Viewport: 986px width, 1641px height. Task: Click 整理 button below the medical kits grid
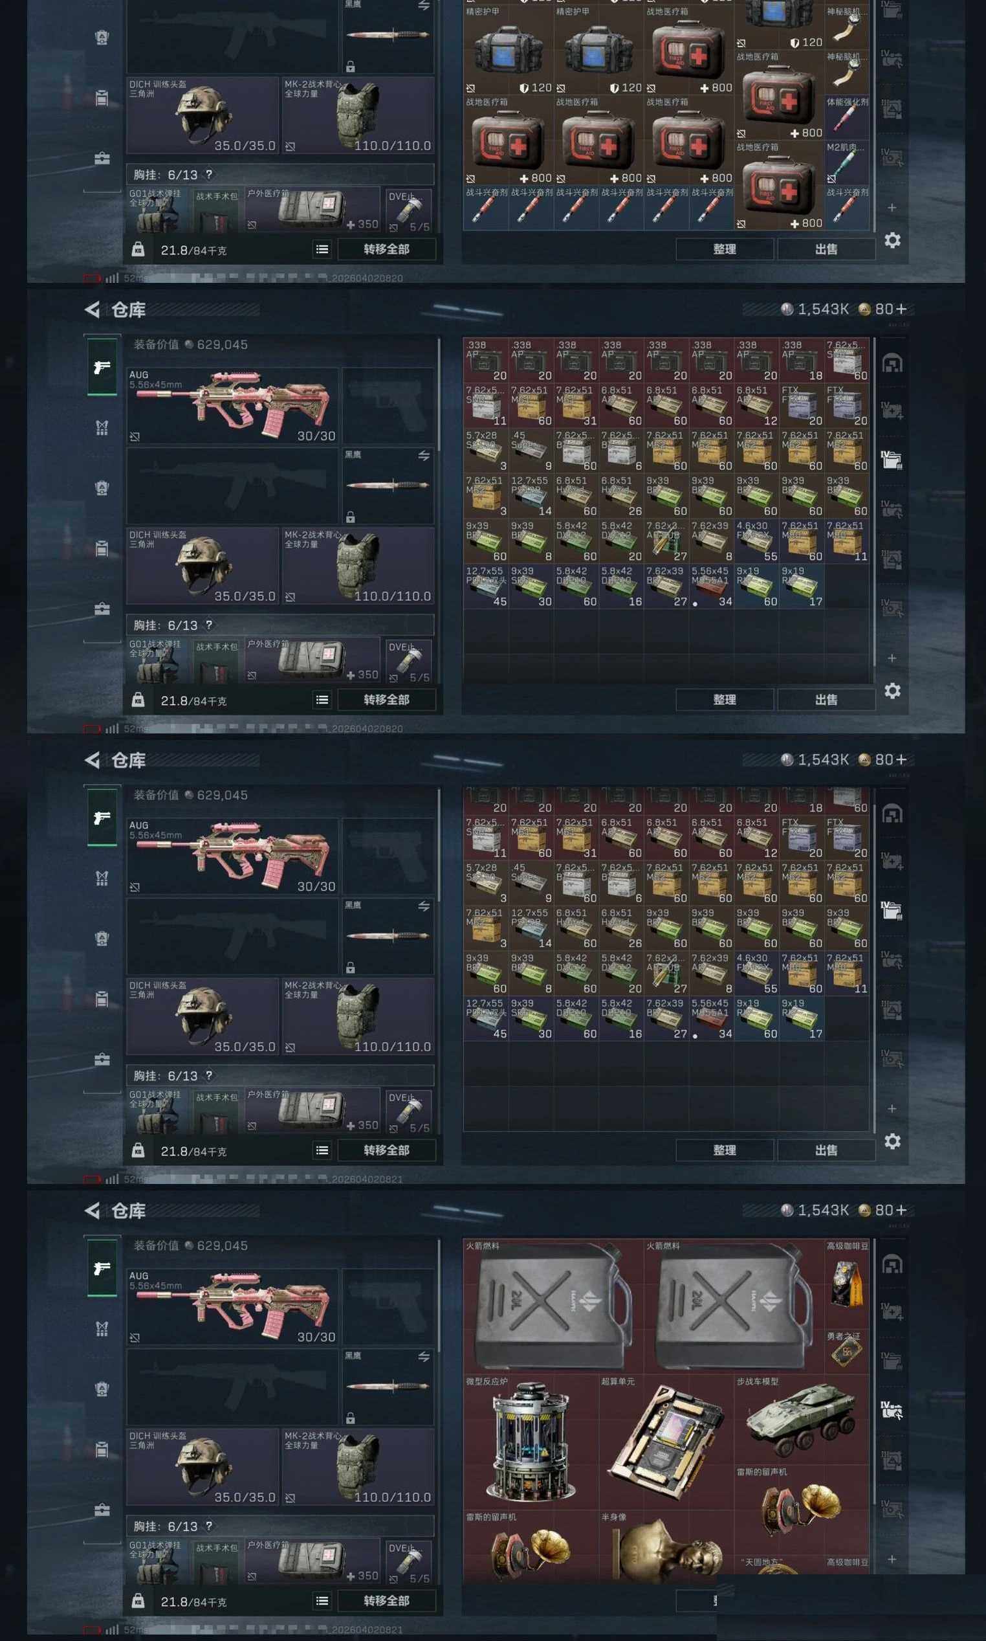click(724, 249)
